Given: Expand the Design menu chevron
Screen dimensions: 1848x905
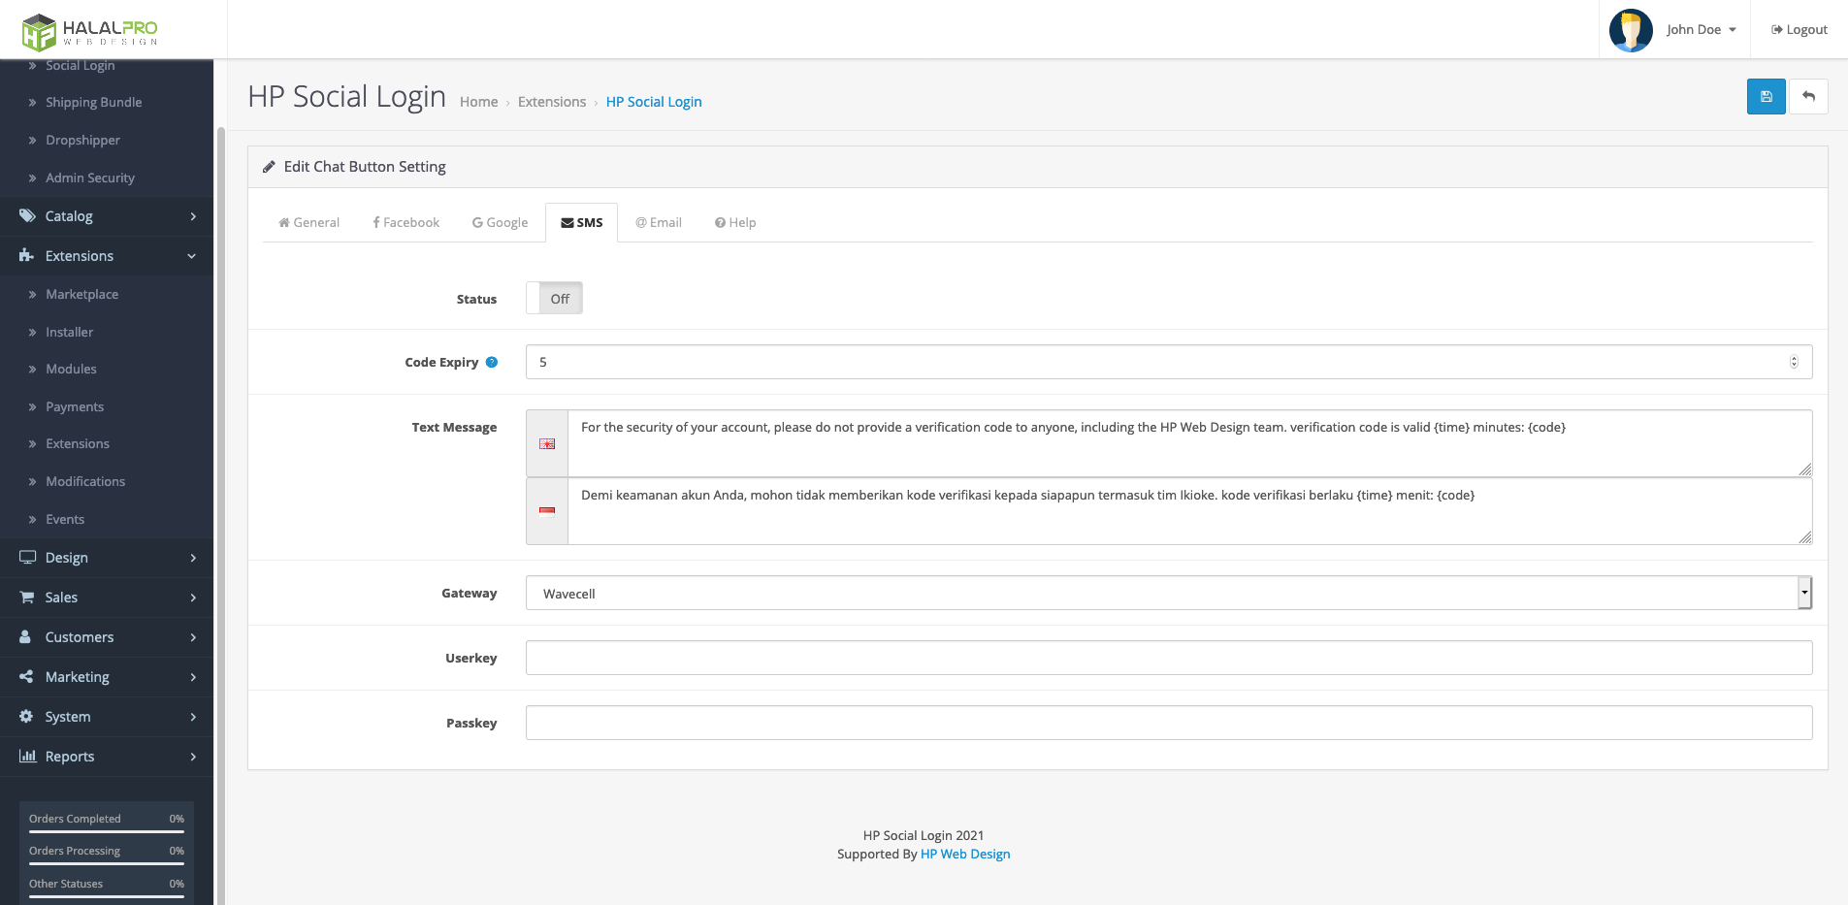Looking at the screenshot, I should coord(193,558).
